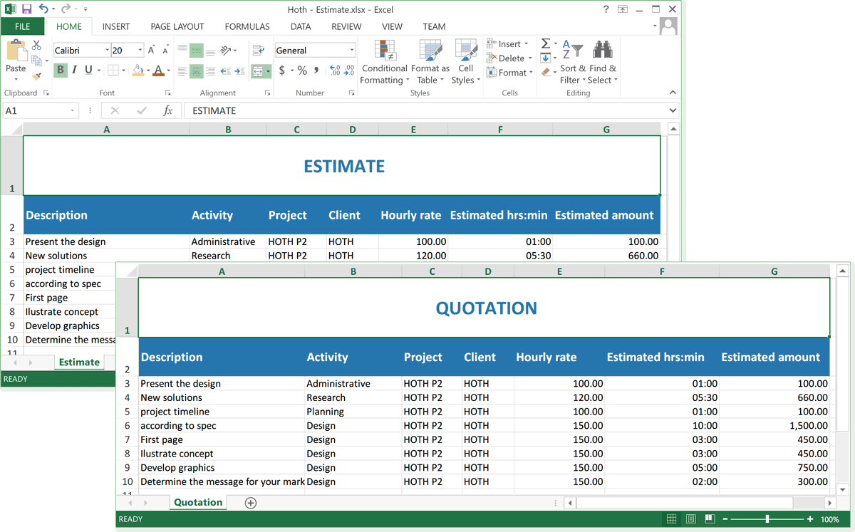Apply Accounting dollar number format
The image size is (855, 532).
pyautogui.click(x=282, y=71)
